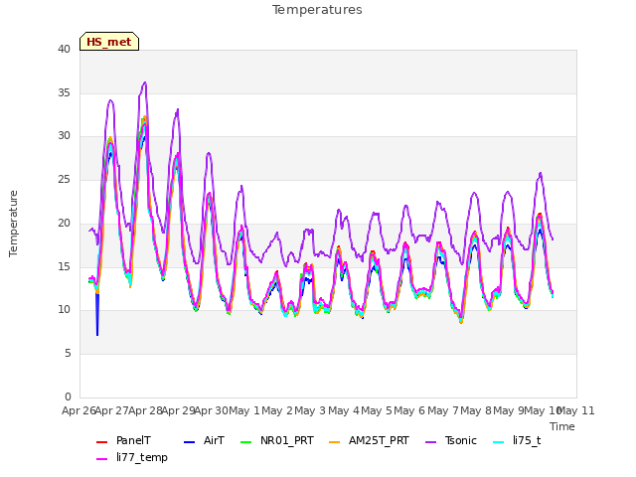Click the Time x-axis title

click(x=562, y=426)
